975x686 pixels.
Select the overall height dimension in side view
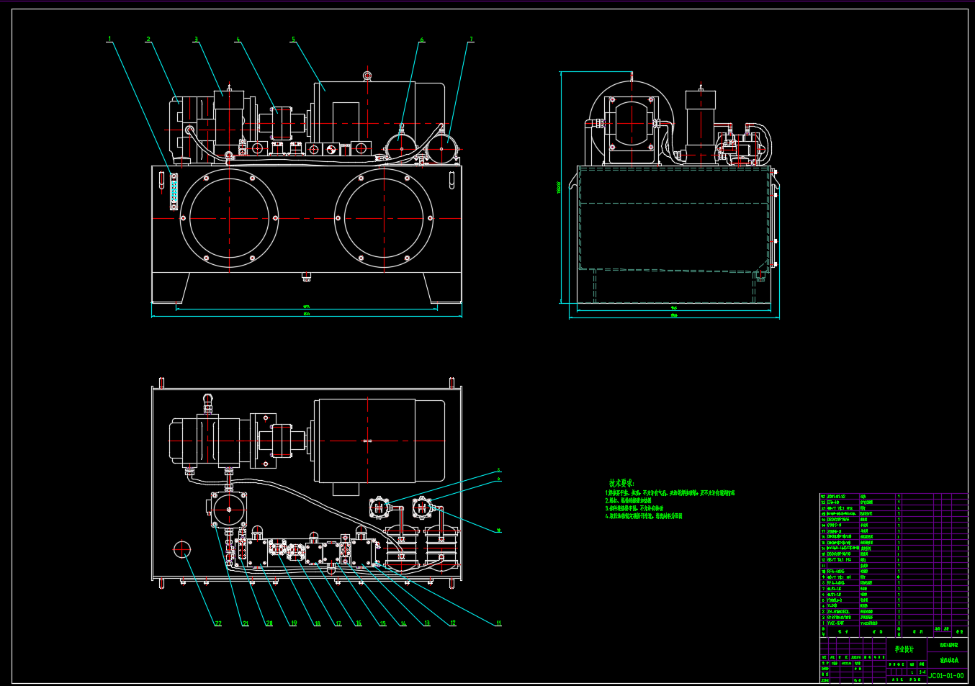click(x=559, y=188)
